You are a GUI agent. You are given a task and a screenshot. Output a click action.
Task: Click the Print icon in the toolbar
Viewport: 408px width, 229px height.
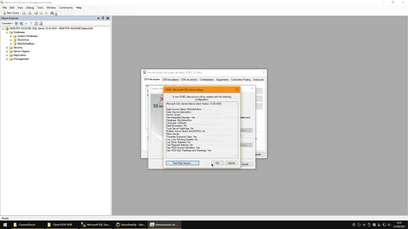coord(46,13)
